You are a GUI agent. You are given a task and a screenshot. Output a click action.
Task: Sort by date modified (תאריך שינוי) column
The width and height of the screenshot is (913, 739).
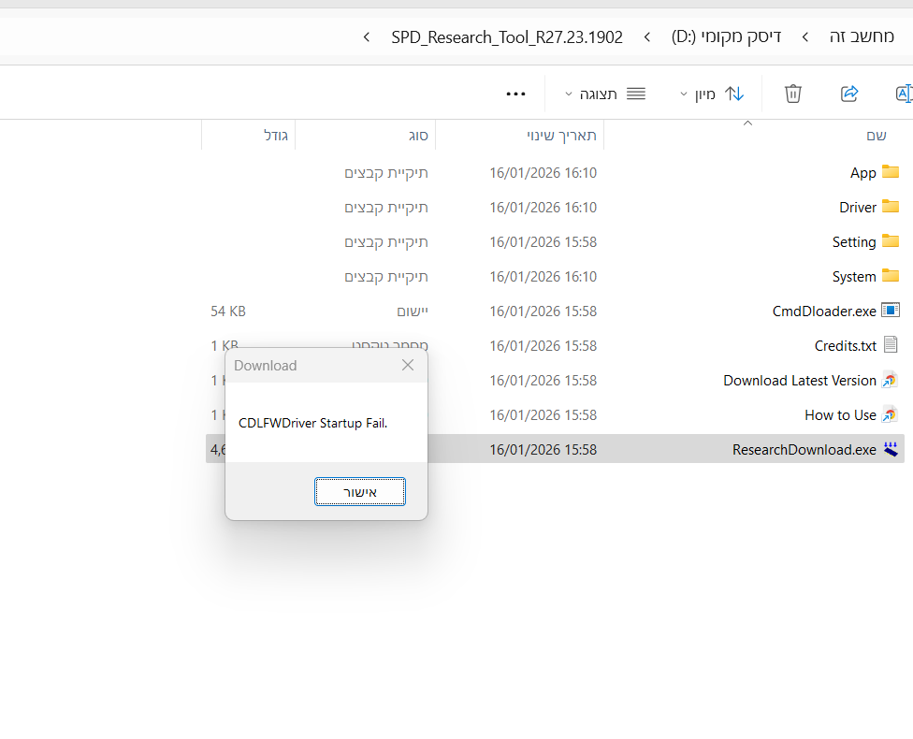(x=561, y=136)
